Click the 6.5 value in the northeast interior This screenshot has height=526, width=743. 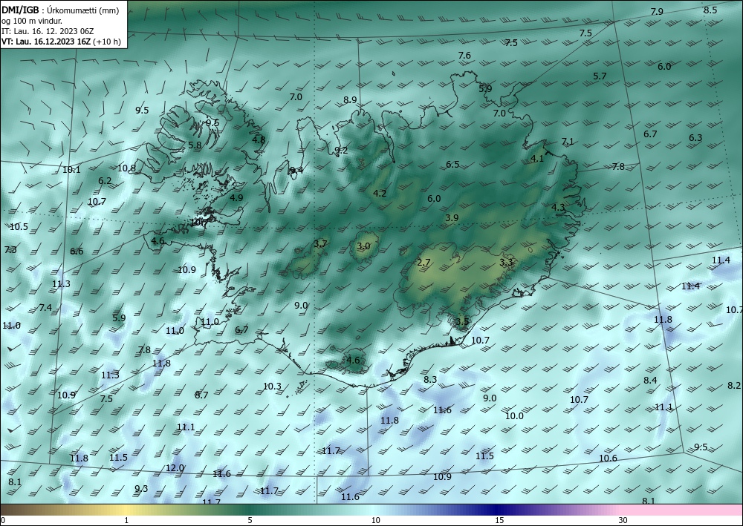(452, 165)
